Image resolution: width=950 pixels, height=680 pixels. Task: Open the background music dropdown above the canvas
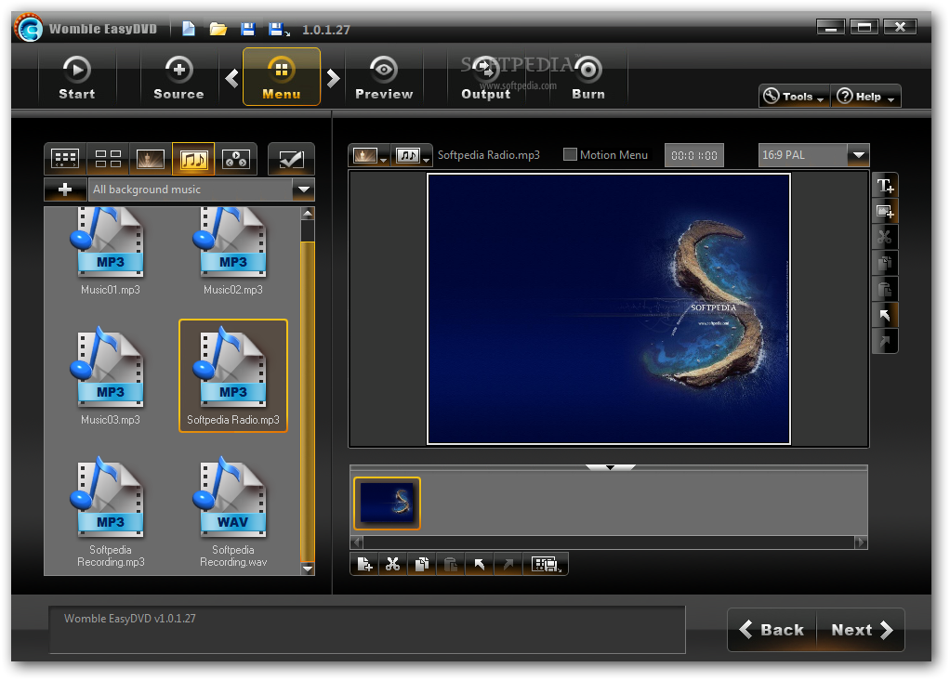412,156
